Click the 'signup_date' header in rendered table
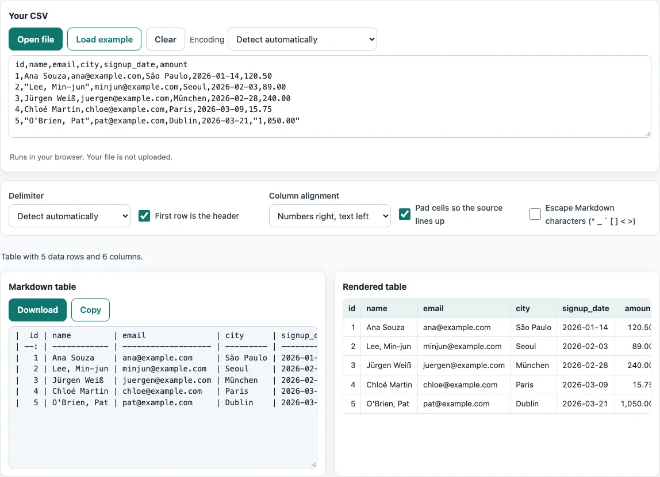The height and width of the screenshot is (477, 660). pyautogui.click(x=585, y=308)
